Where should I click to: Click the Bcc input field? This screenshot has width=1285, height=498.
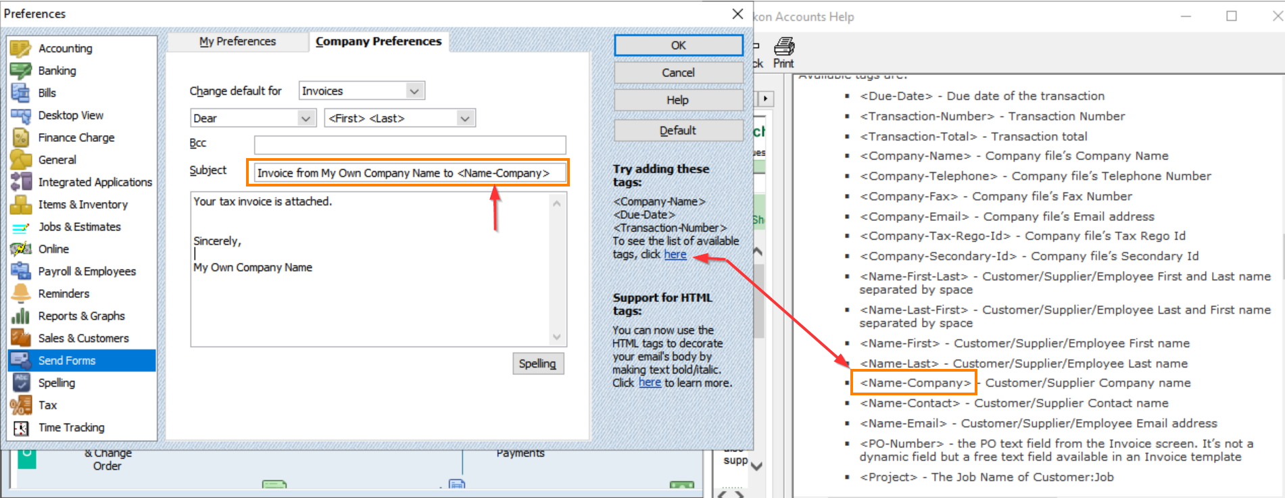click(410, 145)
